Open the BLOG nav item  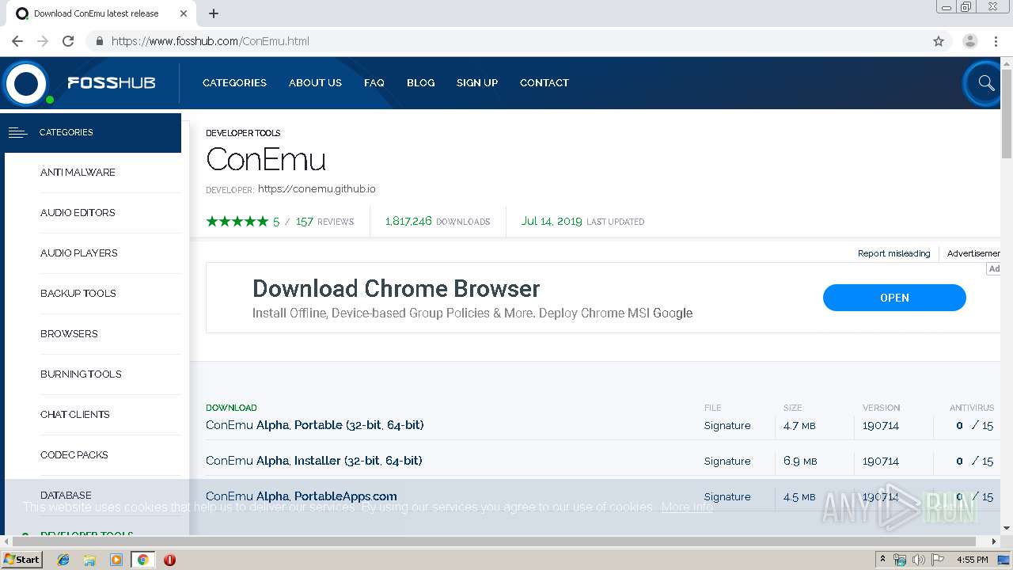[x=420, y=82]
